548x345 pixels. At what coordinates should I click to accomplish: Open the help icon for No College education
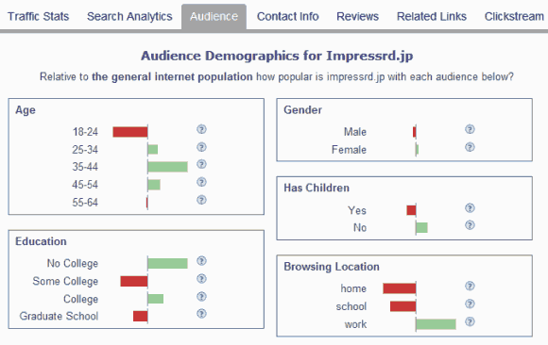pos(201,261)
